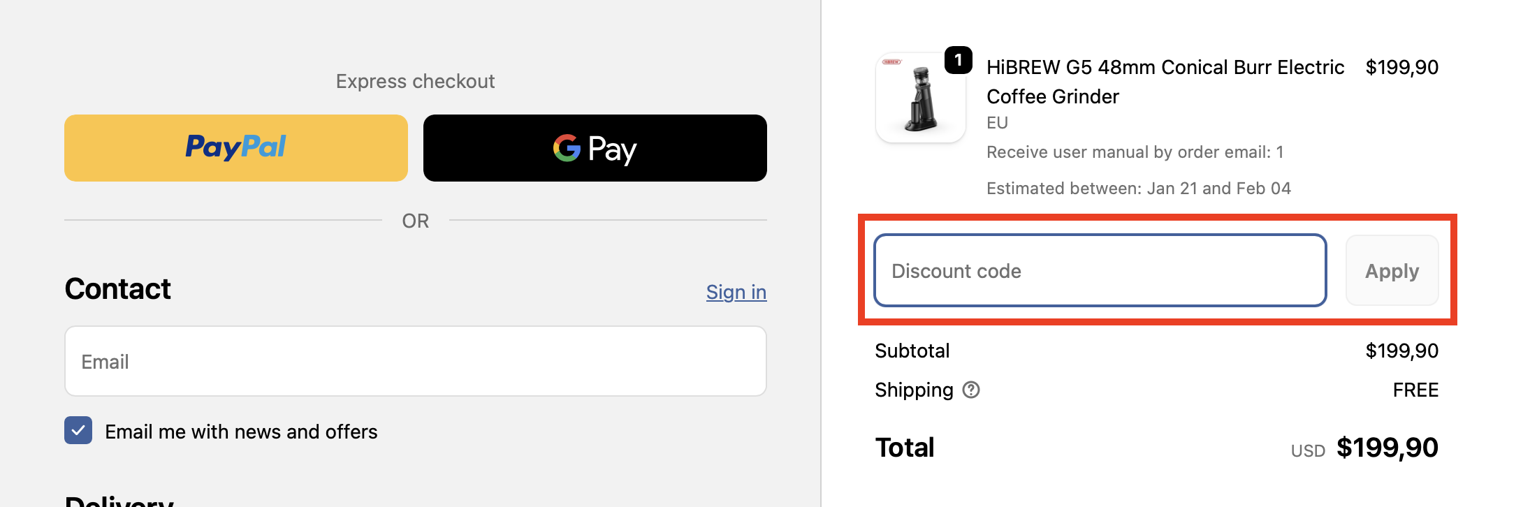Image resolution: width=1537 pixels, height=507 pixels.
Task: Open the Sign in link
Action: pos(736,292)
